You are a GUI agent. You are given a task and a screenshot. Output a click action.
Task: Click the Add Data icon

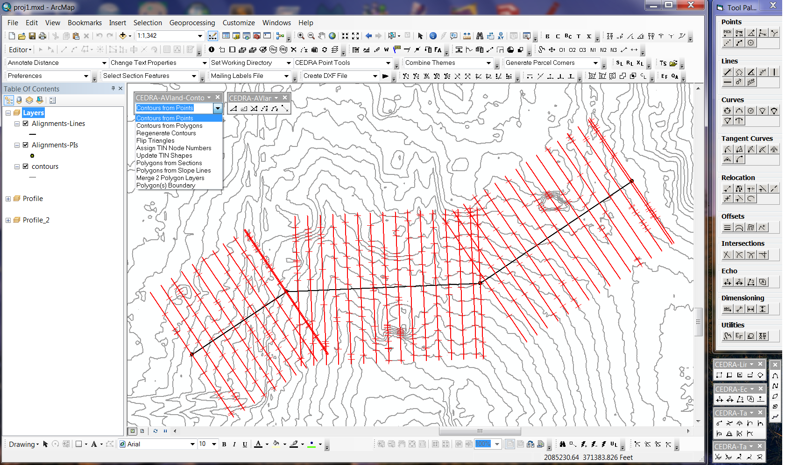[x=123, y=36]
